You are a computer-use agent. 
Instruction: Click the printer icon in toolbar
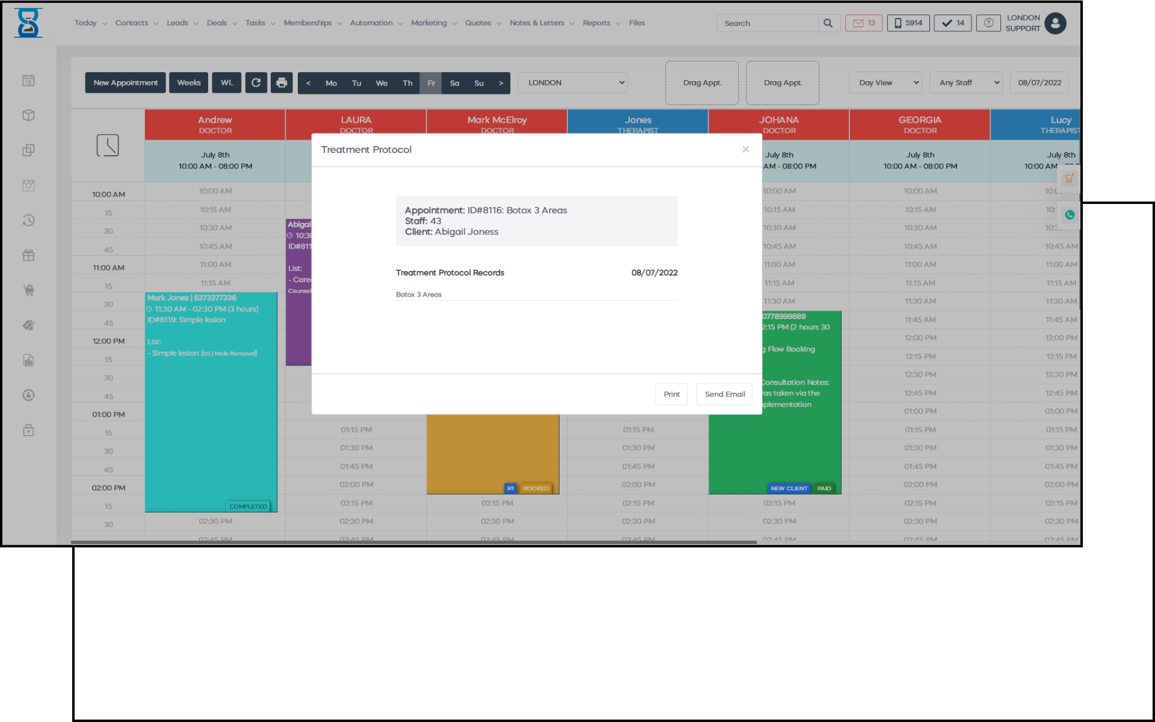[x=282, y=83]
